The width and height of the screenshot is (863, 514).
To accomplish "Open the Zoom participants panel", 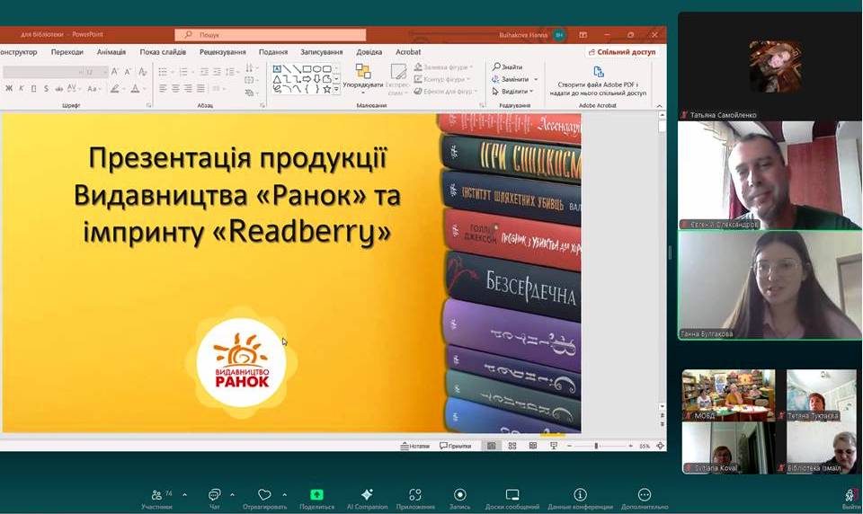I will 157,495.
